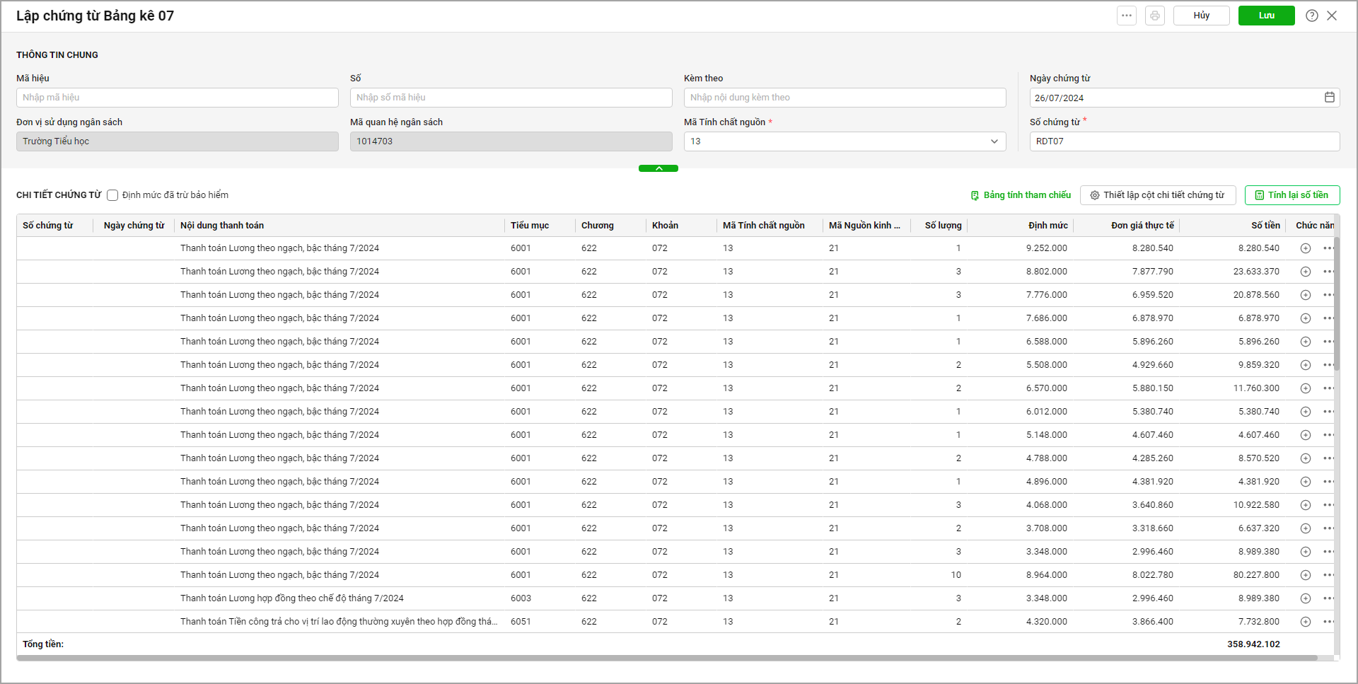The height and width of the screenshot is (684, 1358).
Task: Click the green Lưu button
Action: 1267,16
